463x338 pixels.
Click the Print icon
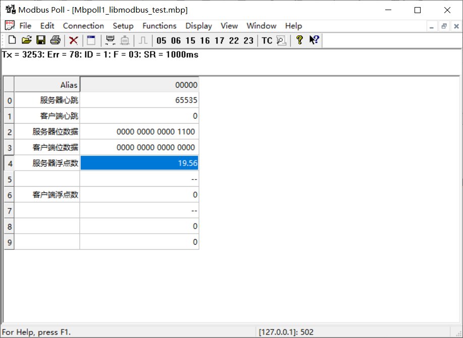coord(55,40)
